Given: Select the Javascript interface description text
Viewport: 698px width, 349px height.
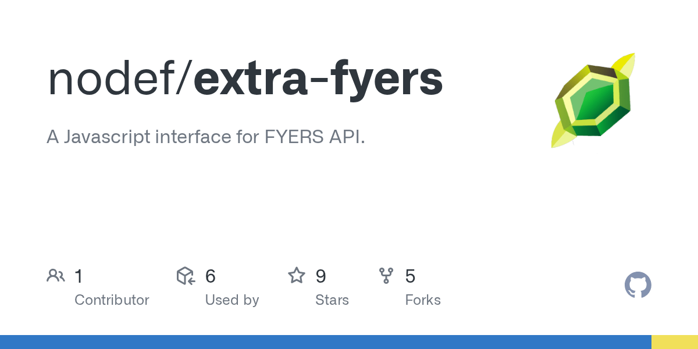Looking at the screenshot, I should tap(206, 138).
